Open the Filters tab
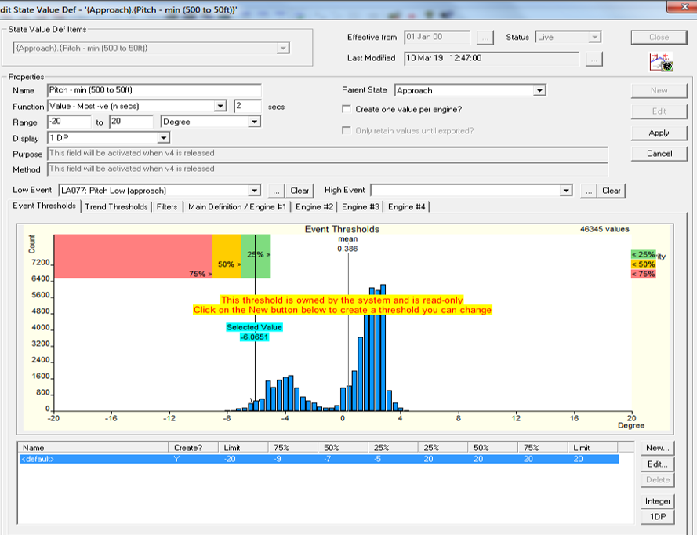 pyautogui.click(x=166, y=207)
